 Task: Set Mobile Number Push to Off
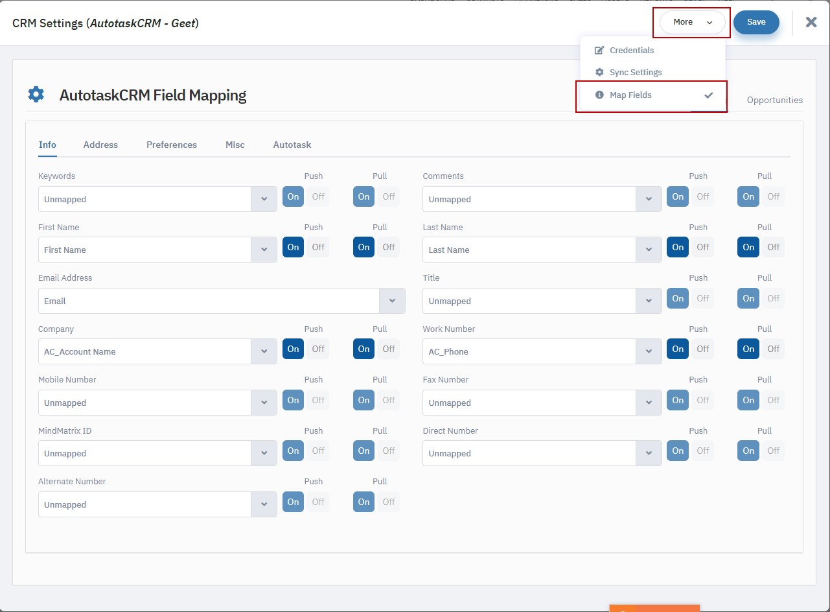[318, 400]
